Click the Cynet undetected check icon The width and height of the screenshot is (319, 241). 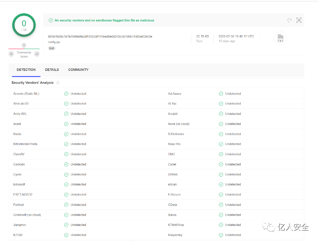pos(221,164)
